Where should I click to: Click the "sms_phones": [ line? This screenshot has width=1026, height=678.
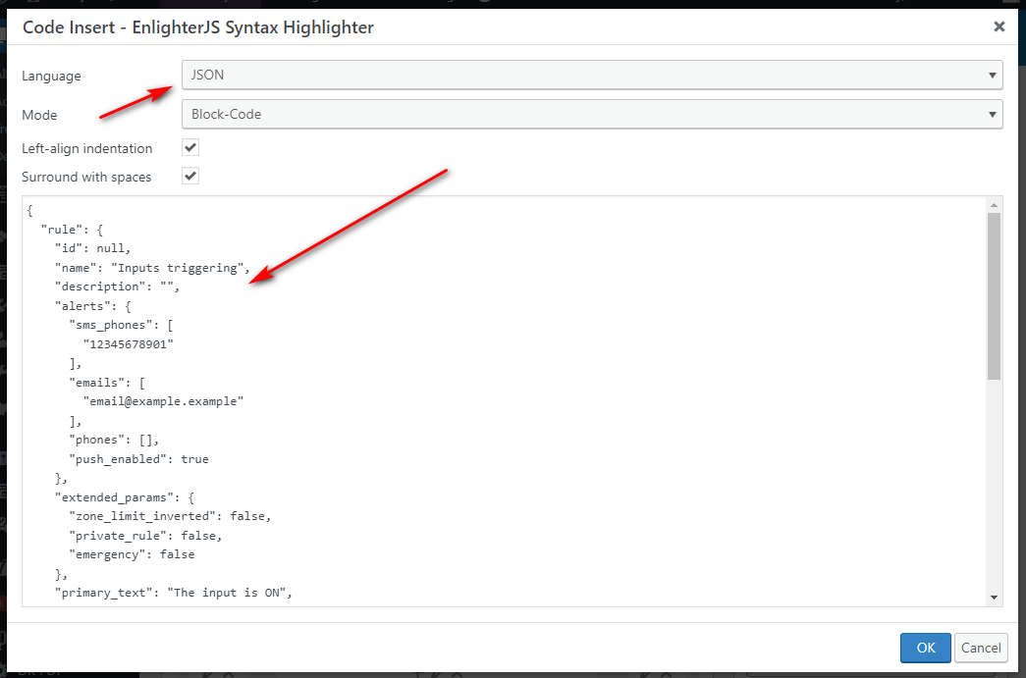pos(121,326)
